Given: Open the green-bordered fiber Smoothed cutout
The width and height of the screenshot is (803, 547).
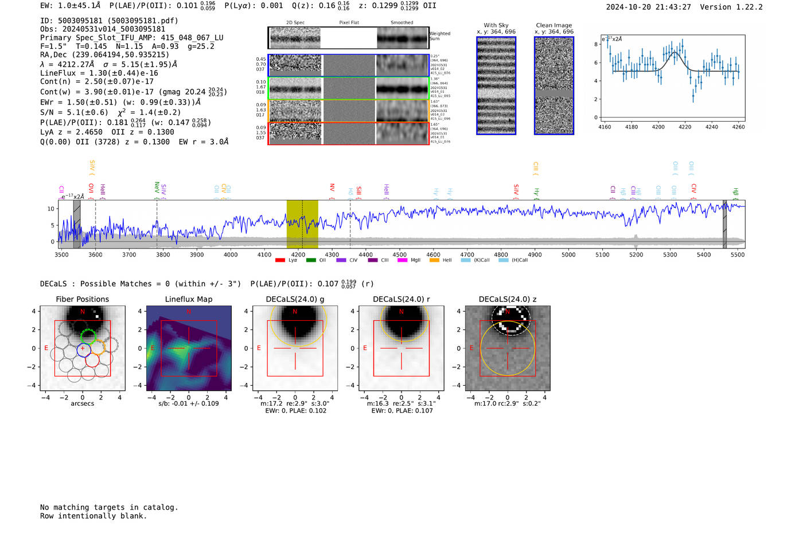Looking at the screenshot, I should pyautogui.click(x=402, y=88).
